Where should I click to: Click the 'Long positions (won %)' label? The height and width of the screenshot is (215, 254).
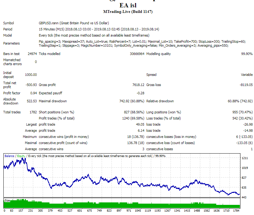164,112
